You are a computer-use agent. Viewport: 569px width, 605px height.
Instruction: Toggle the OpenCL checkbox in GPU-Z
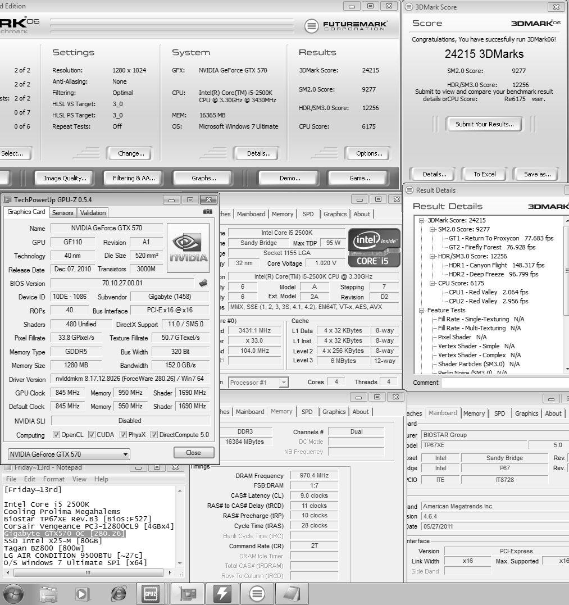point(56,434)
